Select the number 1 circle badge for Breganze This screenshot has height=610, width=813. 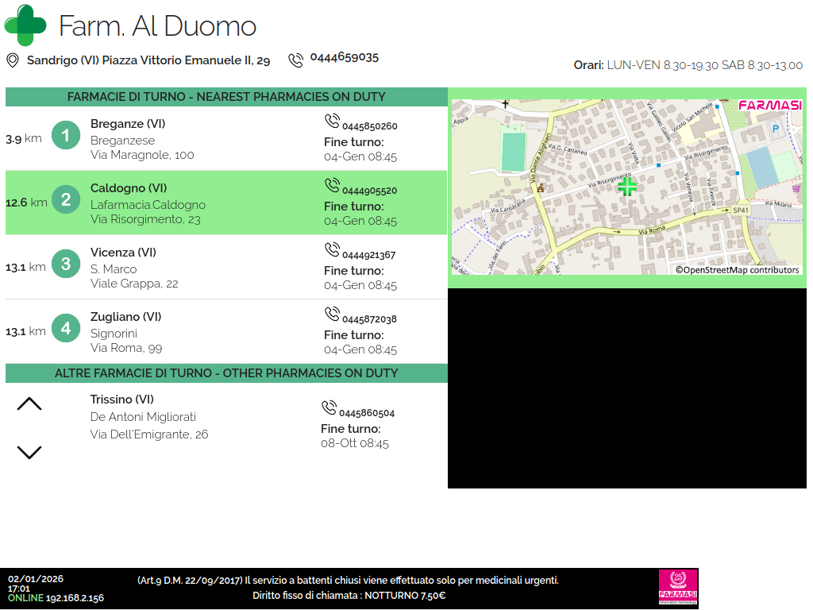[x=66, y=136]
